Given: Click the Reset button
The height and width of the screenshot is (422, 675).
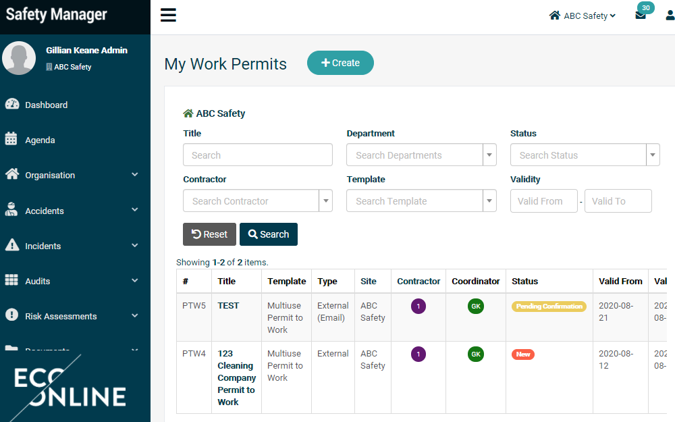Looking at the screenshot, I should [x=209, y=234].
